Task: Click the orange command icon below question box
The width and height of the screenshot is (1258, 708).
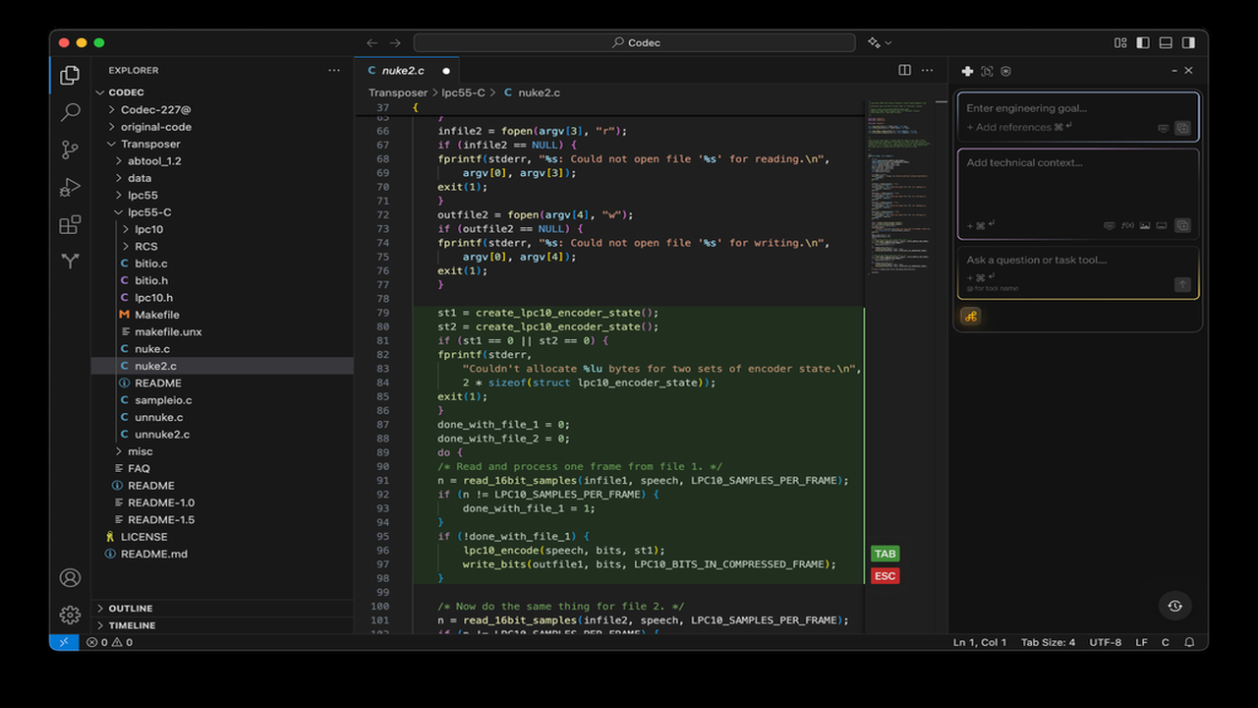Action: point(970,316)
